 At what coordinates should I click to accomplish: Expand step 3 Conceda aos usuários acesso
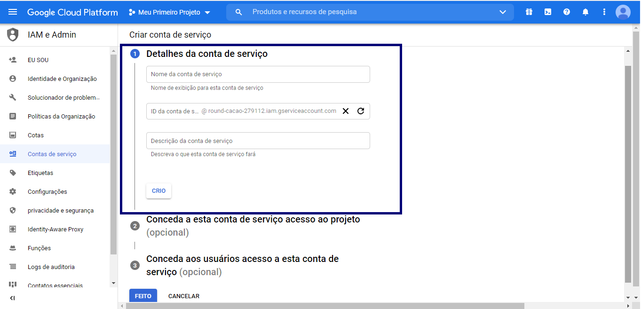click(x=242, y=265)
